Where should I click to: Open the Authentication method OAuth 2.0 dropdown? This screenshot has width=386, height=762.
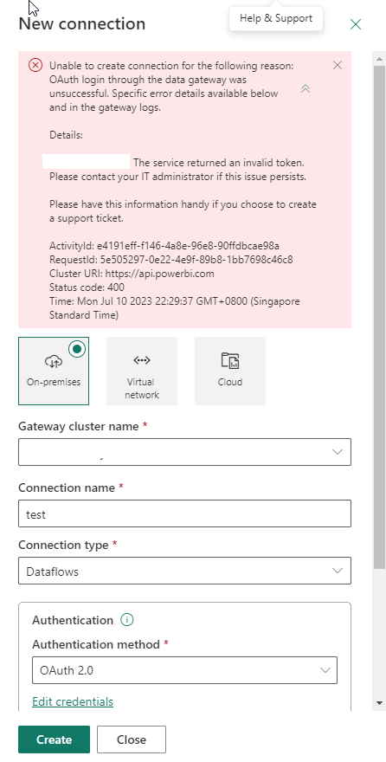click(184, 670)
